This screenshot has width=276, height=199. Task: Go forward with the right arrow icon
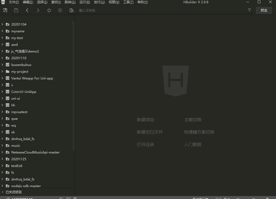(x=38, y=10)
